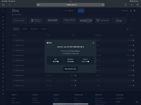Open a new Safari tab
The height and width of the screenshot is (105, 141).
tap(132, 5)
